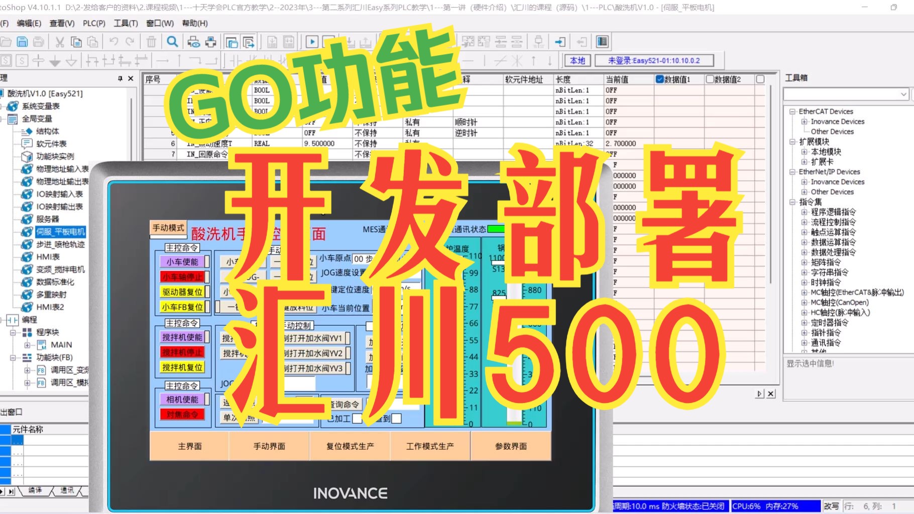The width and height of the screenshot is (914, 514).
Task: Click the redo arrow icon
Action: pyautogui.click(x=130, y=42)
